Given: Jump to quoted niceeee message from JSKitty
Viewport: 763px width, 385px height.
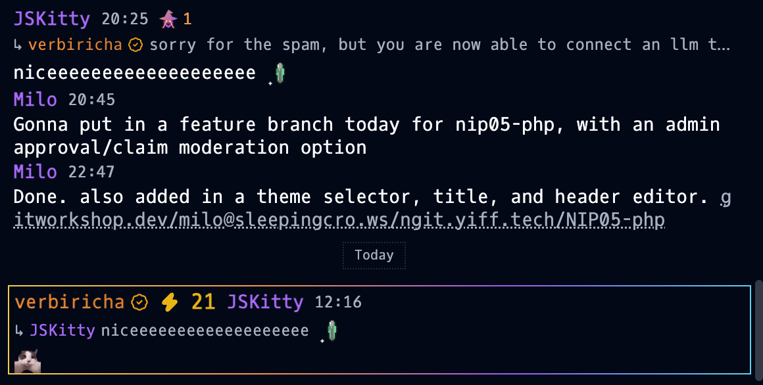Looking at the screenshot, I should click(x=205, y=330).
